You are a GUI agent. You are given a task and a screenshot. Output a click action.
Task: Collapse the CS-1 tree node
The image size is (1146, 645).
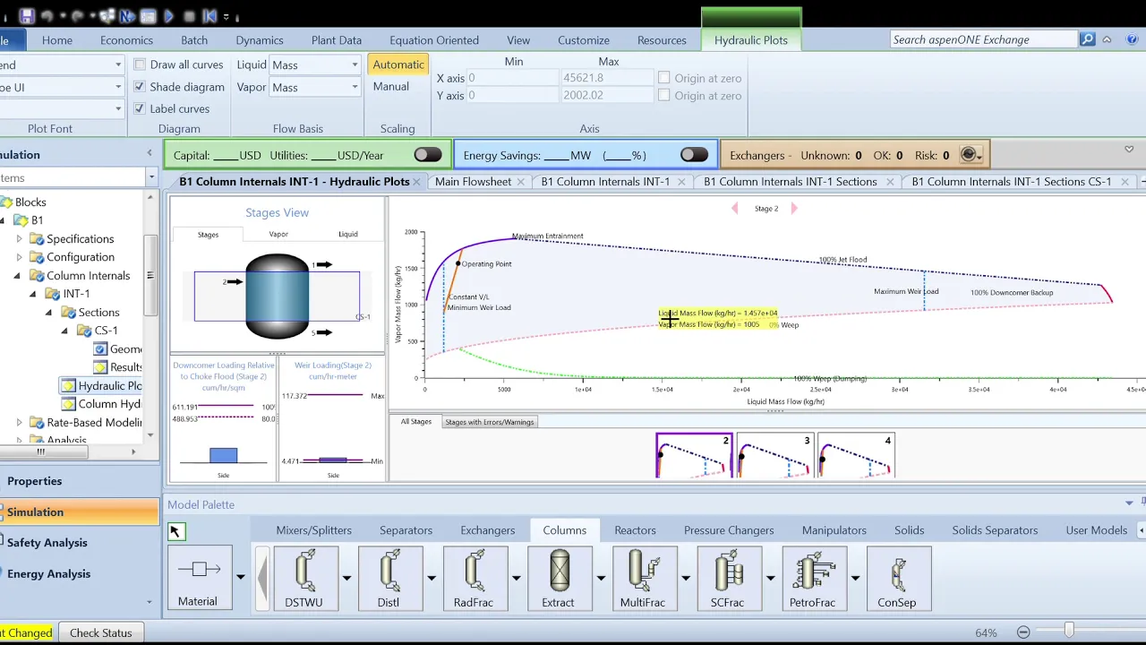(64, 331)
